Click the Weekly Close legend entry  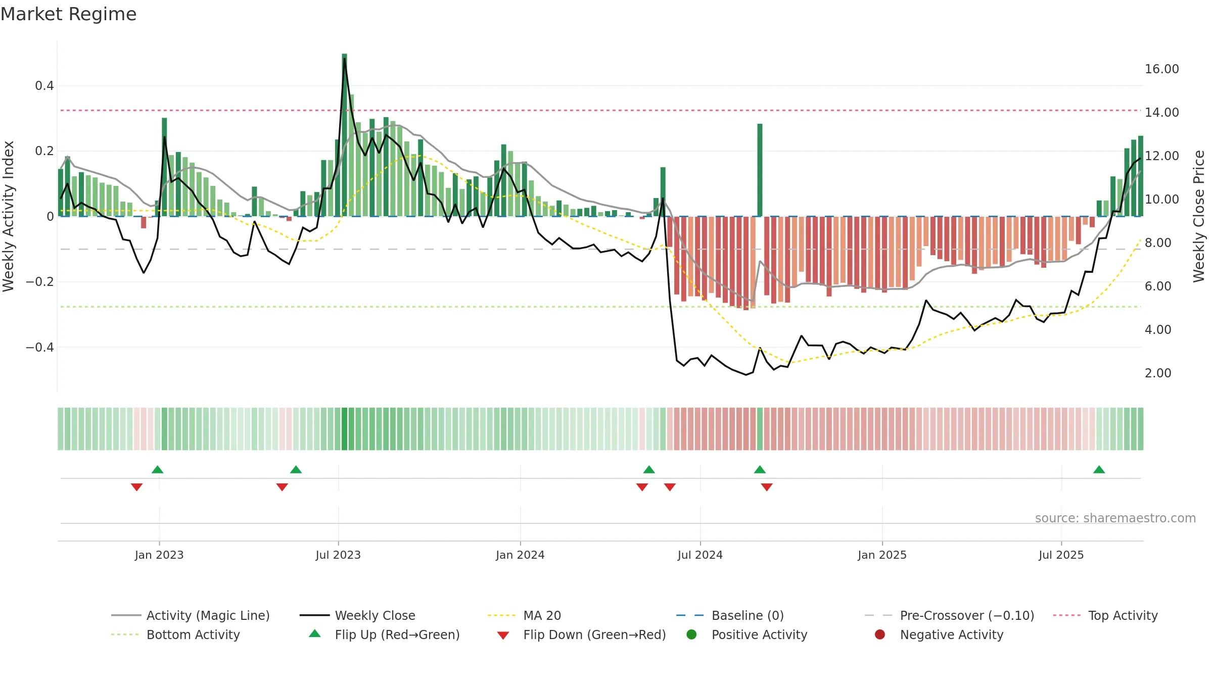pyautogui.click(x=357, y=615)
